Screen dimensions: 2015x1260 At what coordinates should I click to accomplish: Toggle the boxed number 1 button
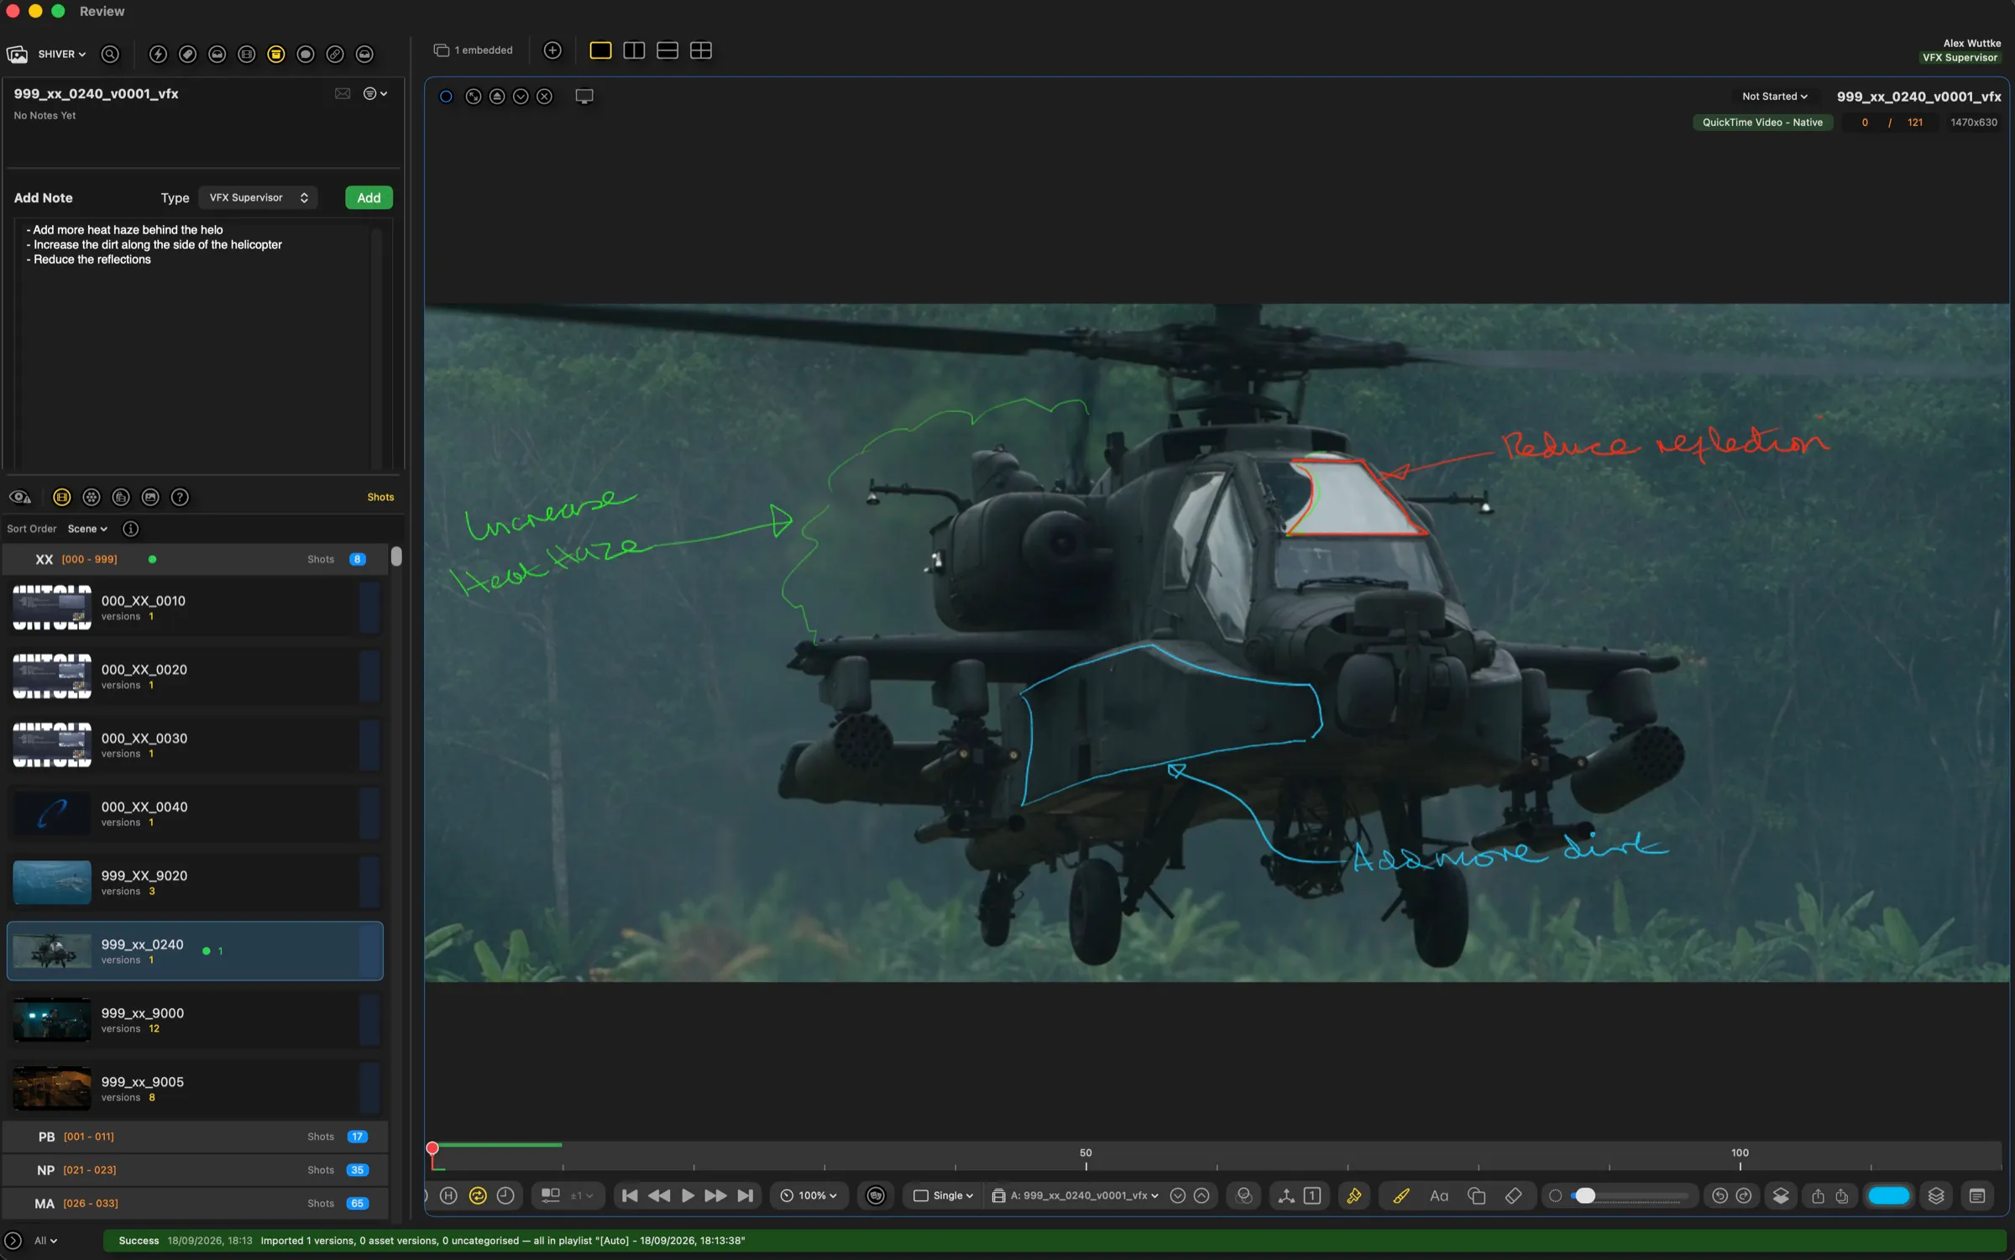tap(1312, 1195)
